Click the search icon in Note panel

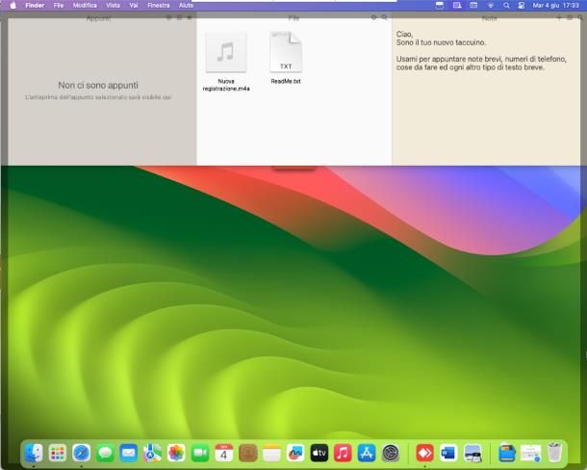[x=580, y=17]
